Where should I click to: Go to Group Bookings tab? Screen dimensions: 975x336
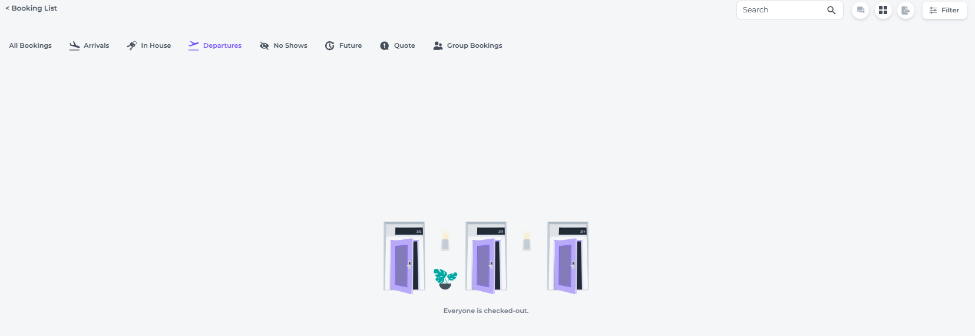coord(475,45)
